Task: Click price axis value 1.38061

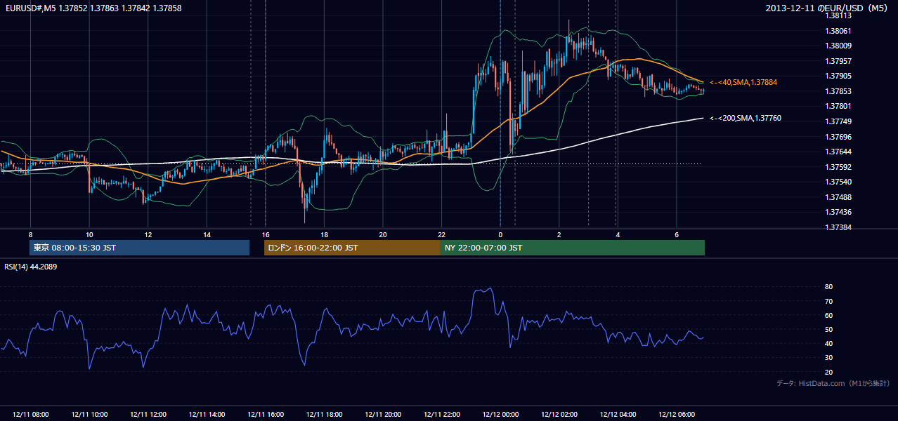Action: click(x=838, y=31)
